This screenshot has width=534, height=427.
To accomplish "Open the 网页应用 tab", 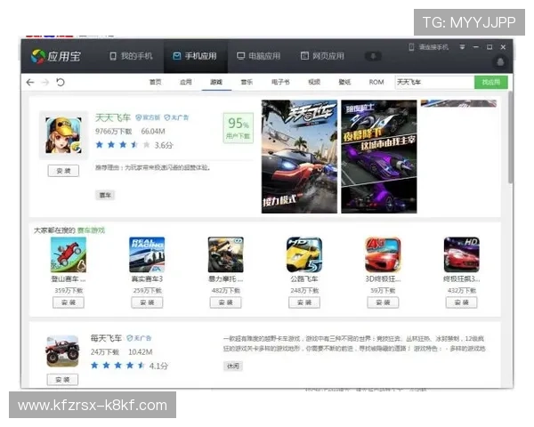I will [322, 56].
